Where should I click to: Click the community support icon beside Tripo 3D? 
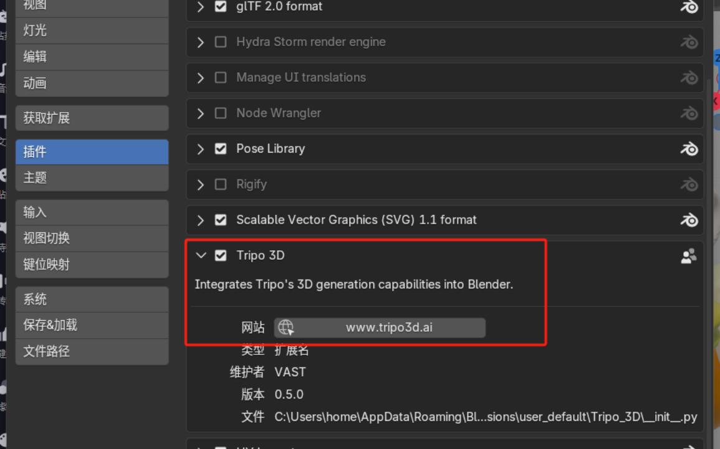(x=688, y=256)
